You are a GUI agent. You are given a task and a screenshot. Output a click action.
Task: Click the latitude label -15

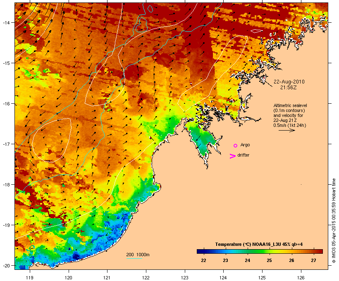tap(6, 63)
